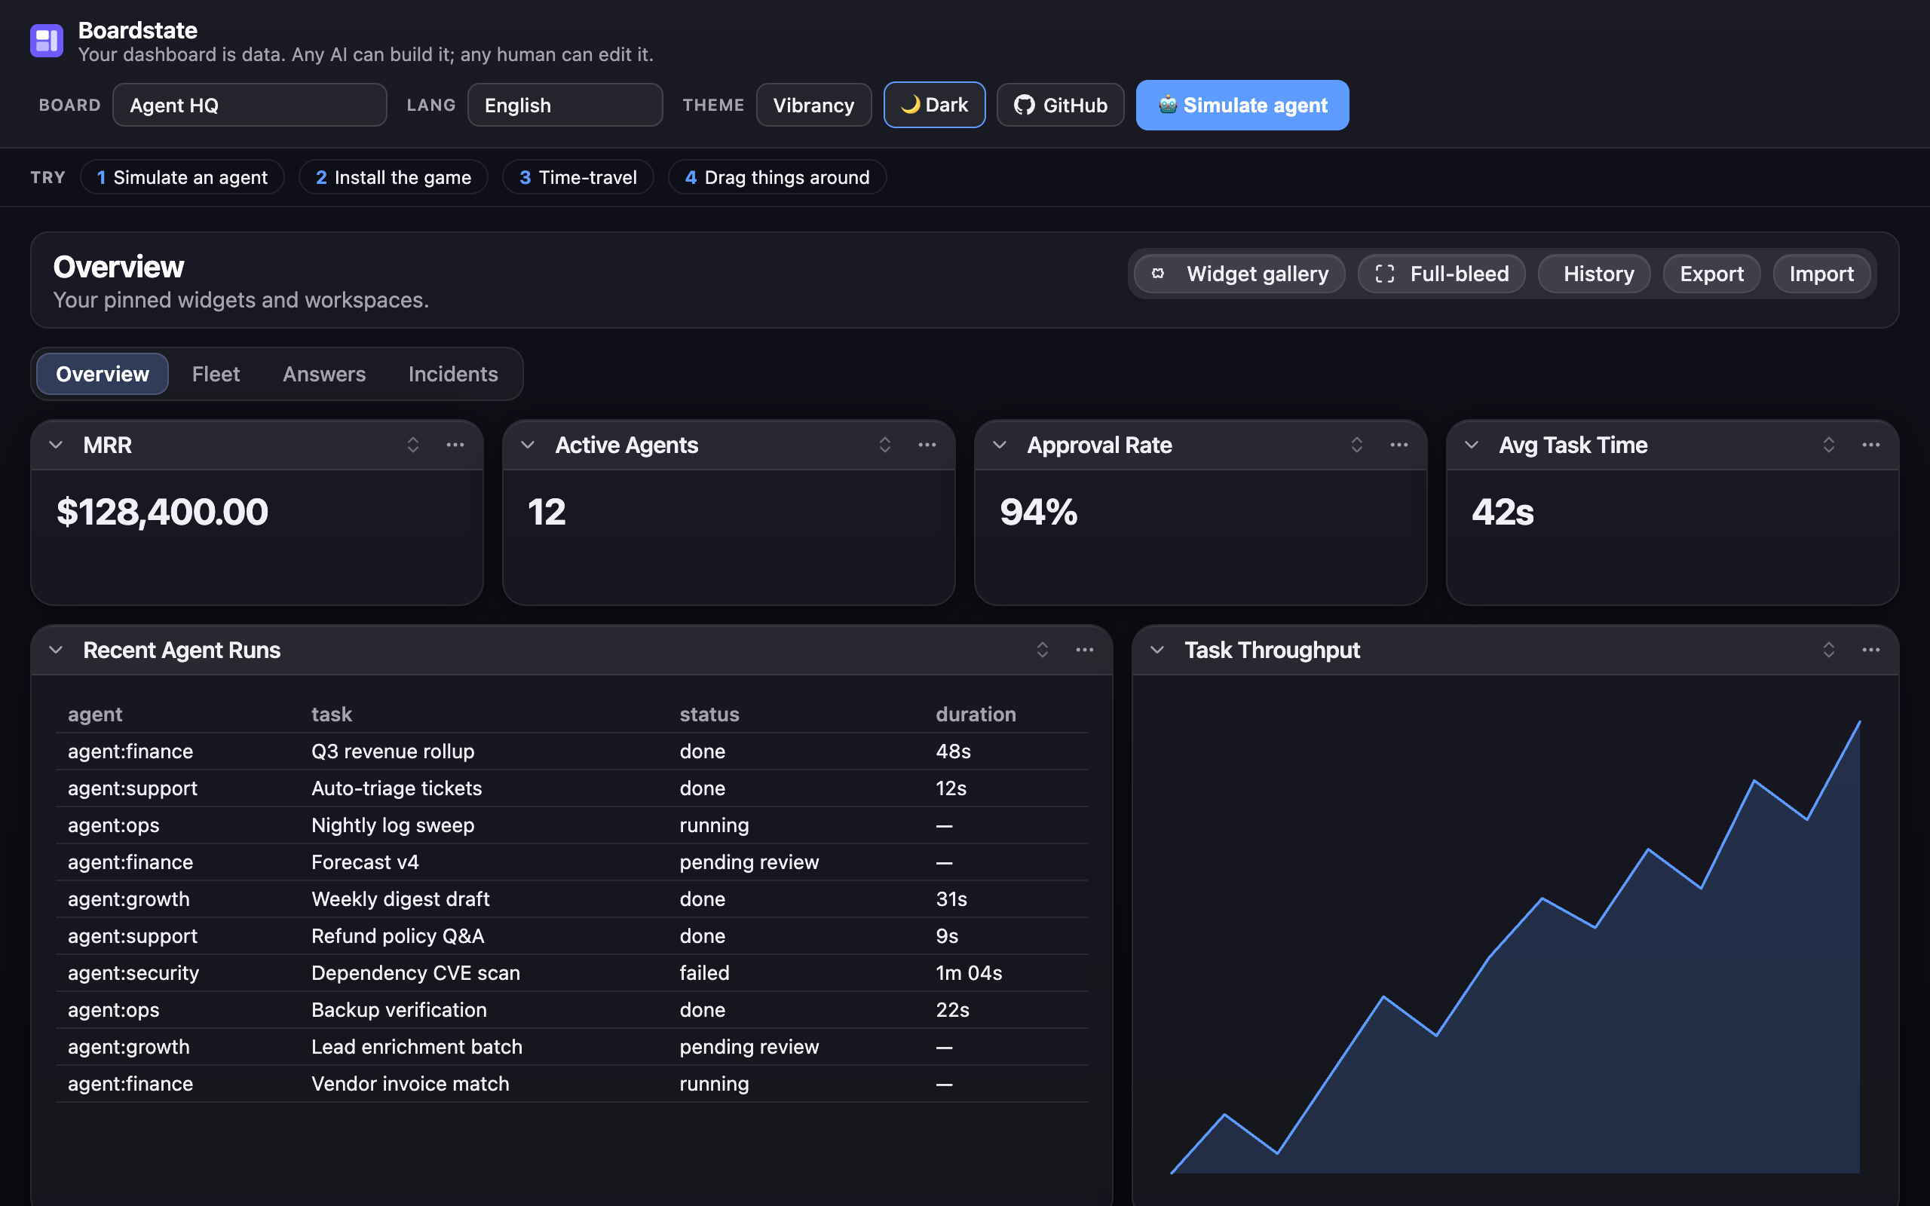Click the status column header

[709, 715]
